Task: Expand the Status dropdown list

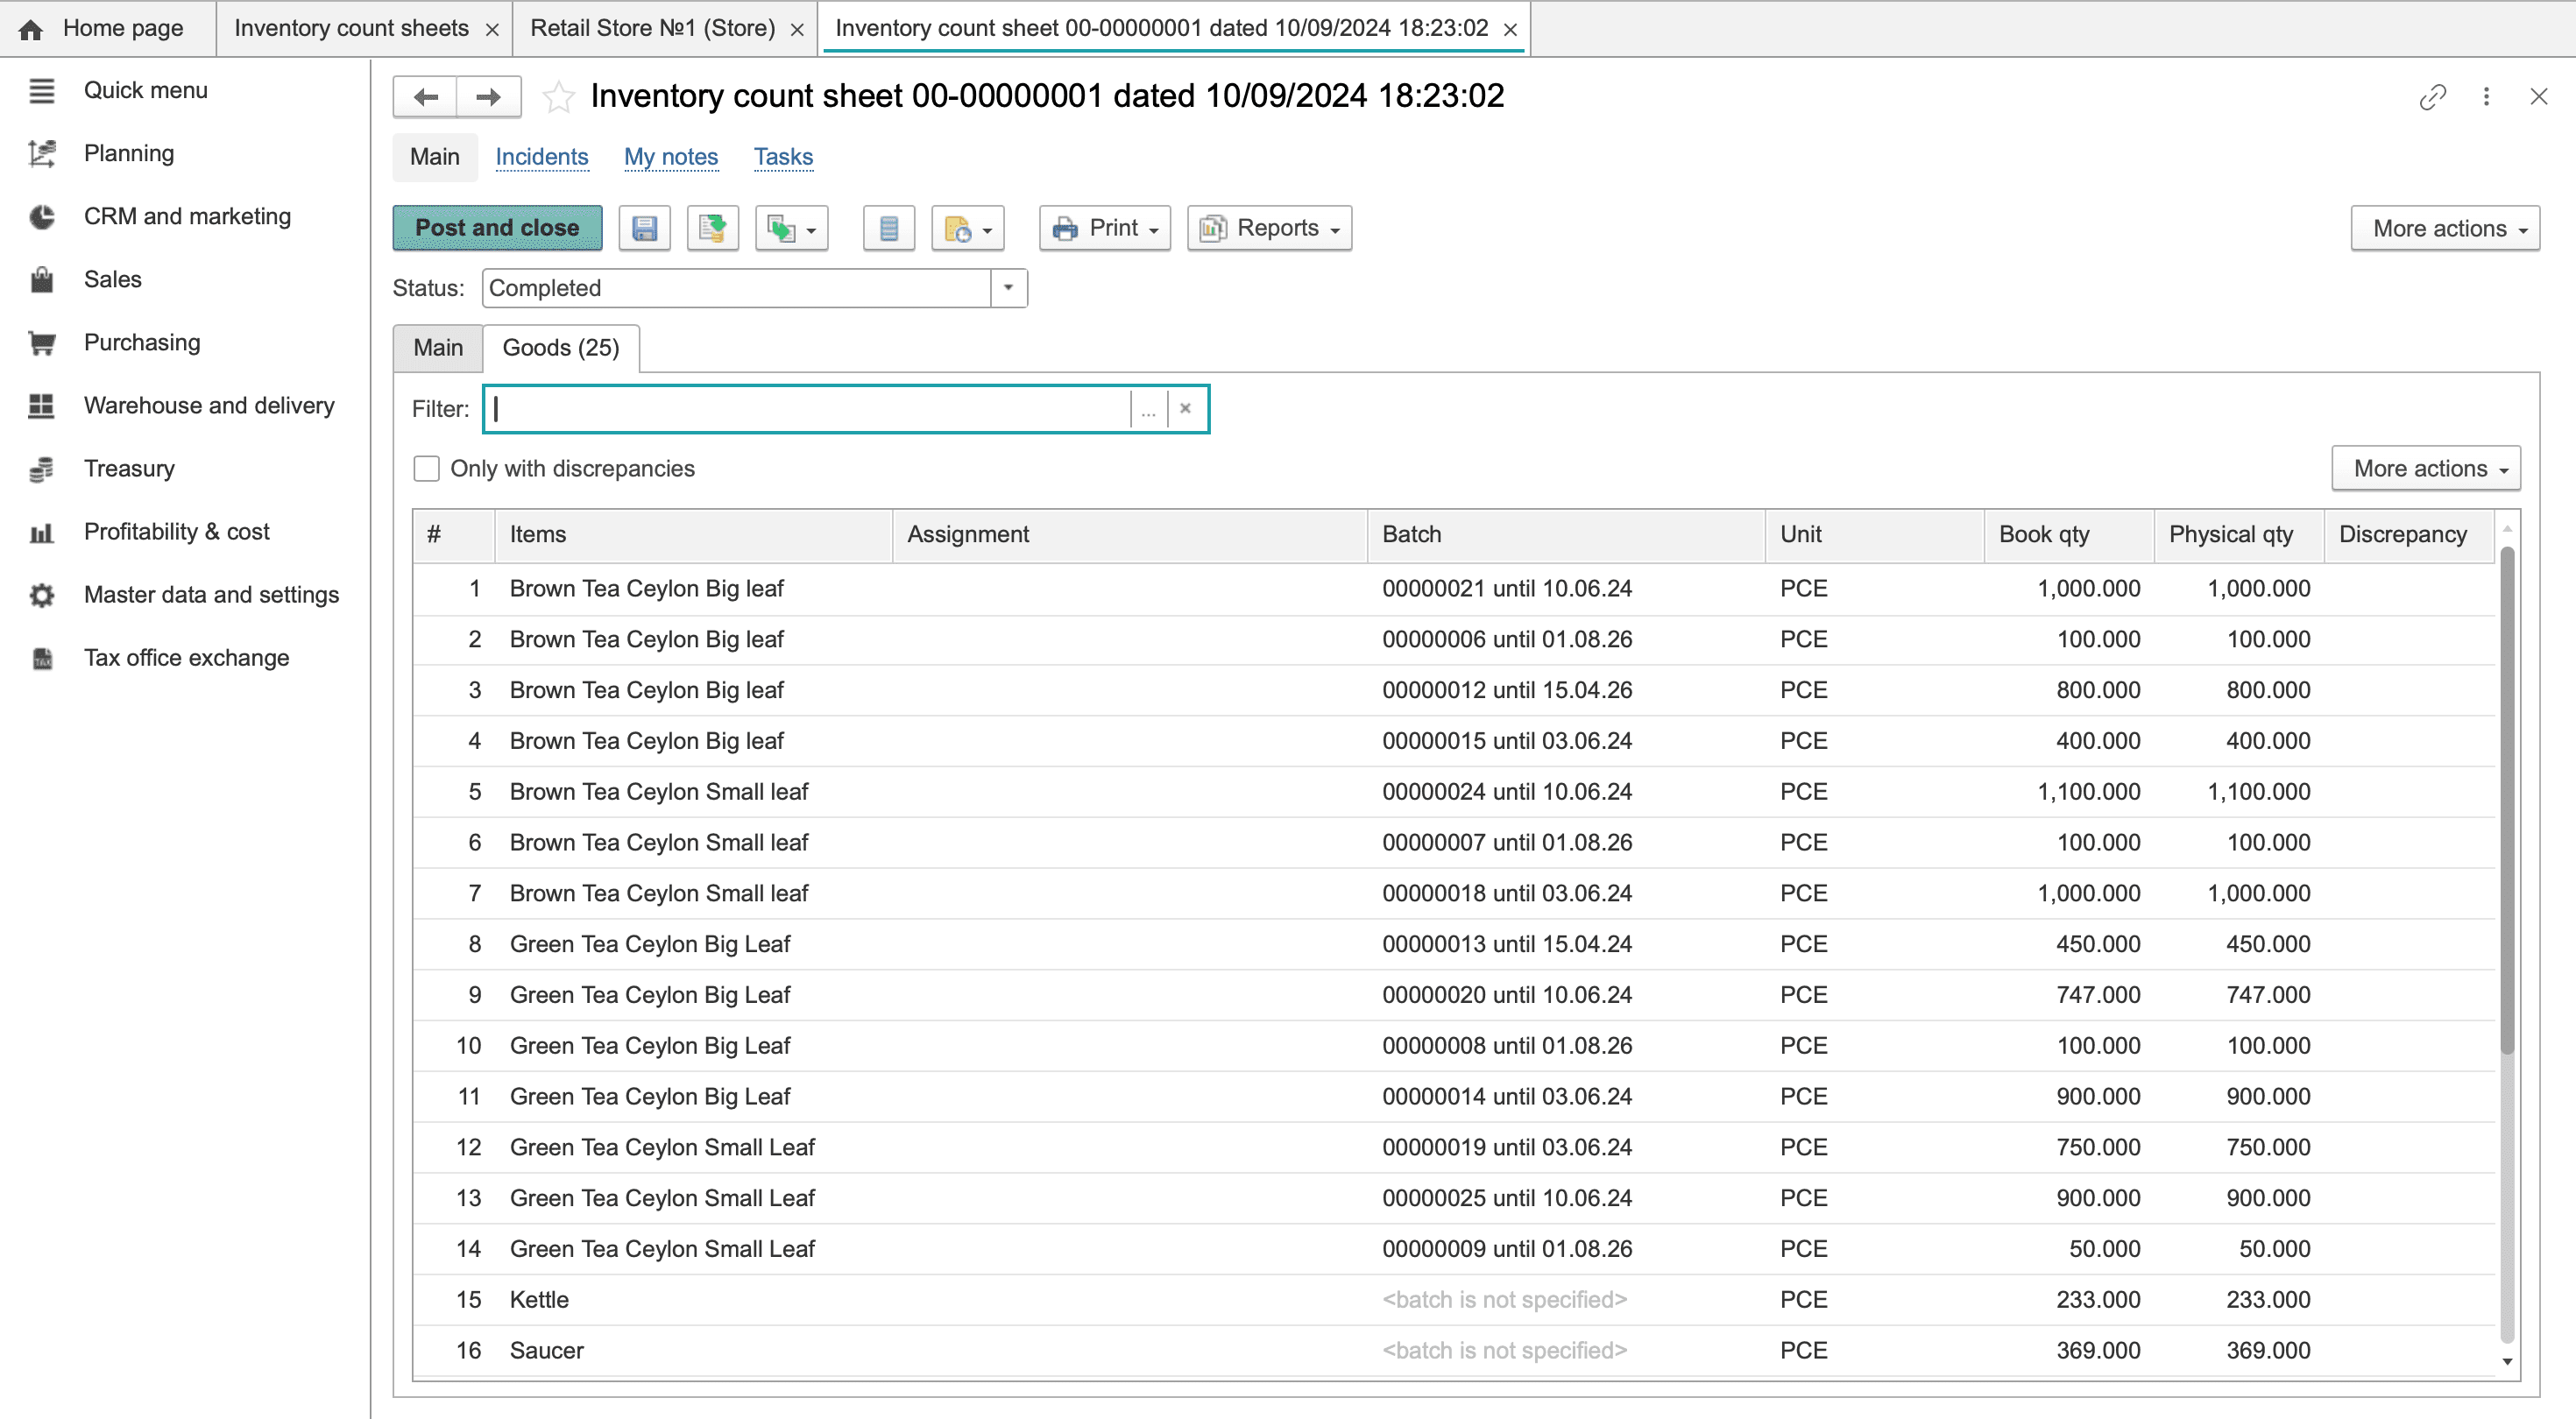Action: (x=1008, y=288)
